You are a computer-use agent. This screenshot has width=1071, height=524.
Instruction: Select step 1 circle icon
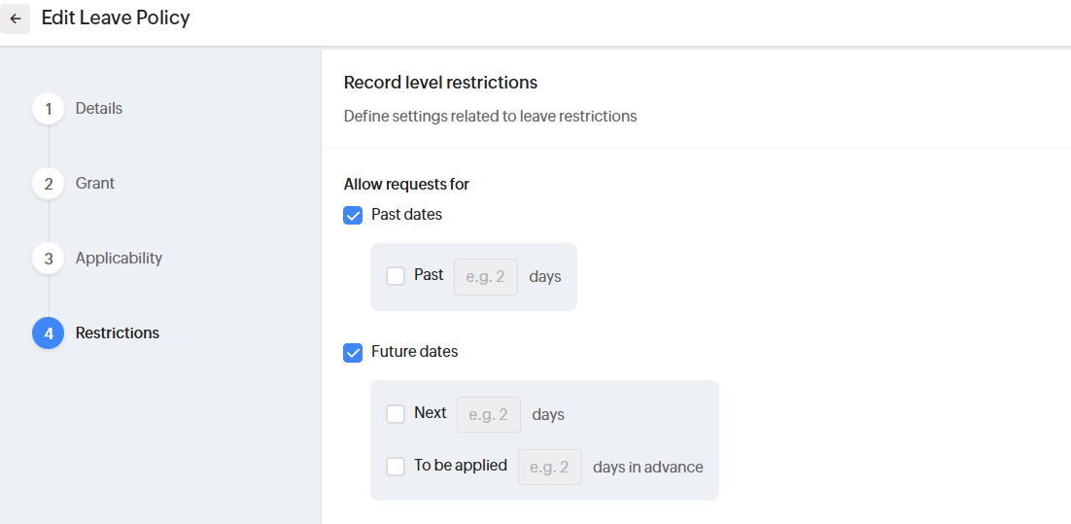[x=48, y=109]
